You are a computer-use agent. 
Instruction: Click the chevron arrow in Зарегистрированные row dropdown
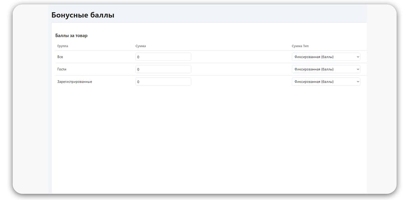pos(358,82)
